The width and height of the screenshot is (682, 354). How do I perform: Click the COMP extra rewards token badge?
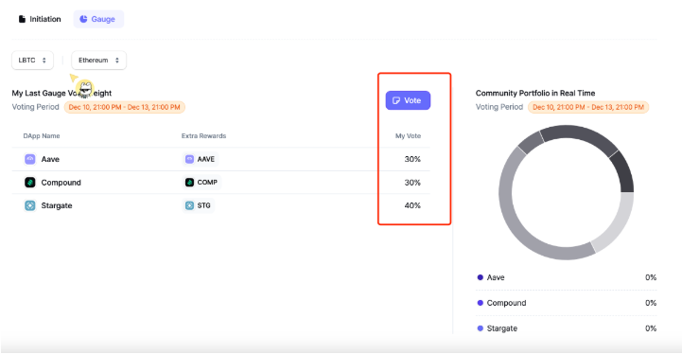tap(201, 182)
